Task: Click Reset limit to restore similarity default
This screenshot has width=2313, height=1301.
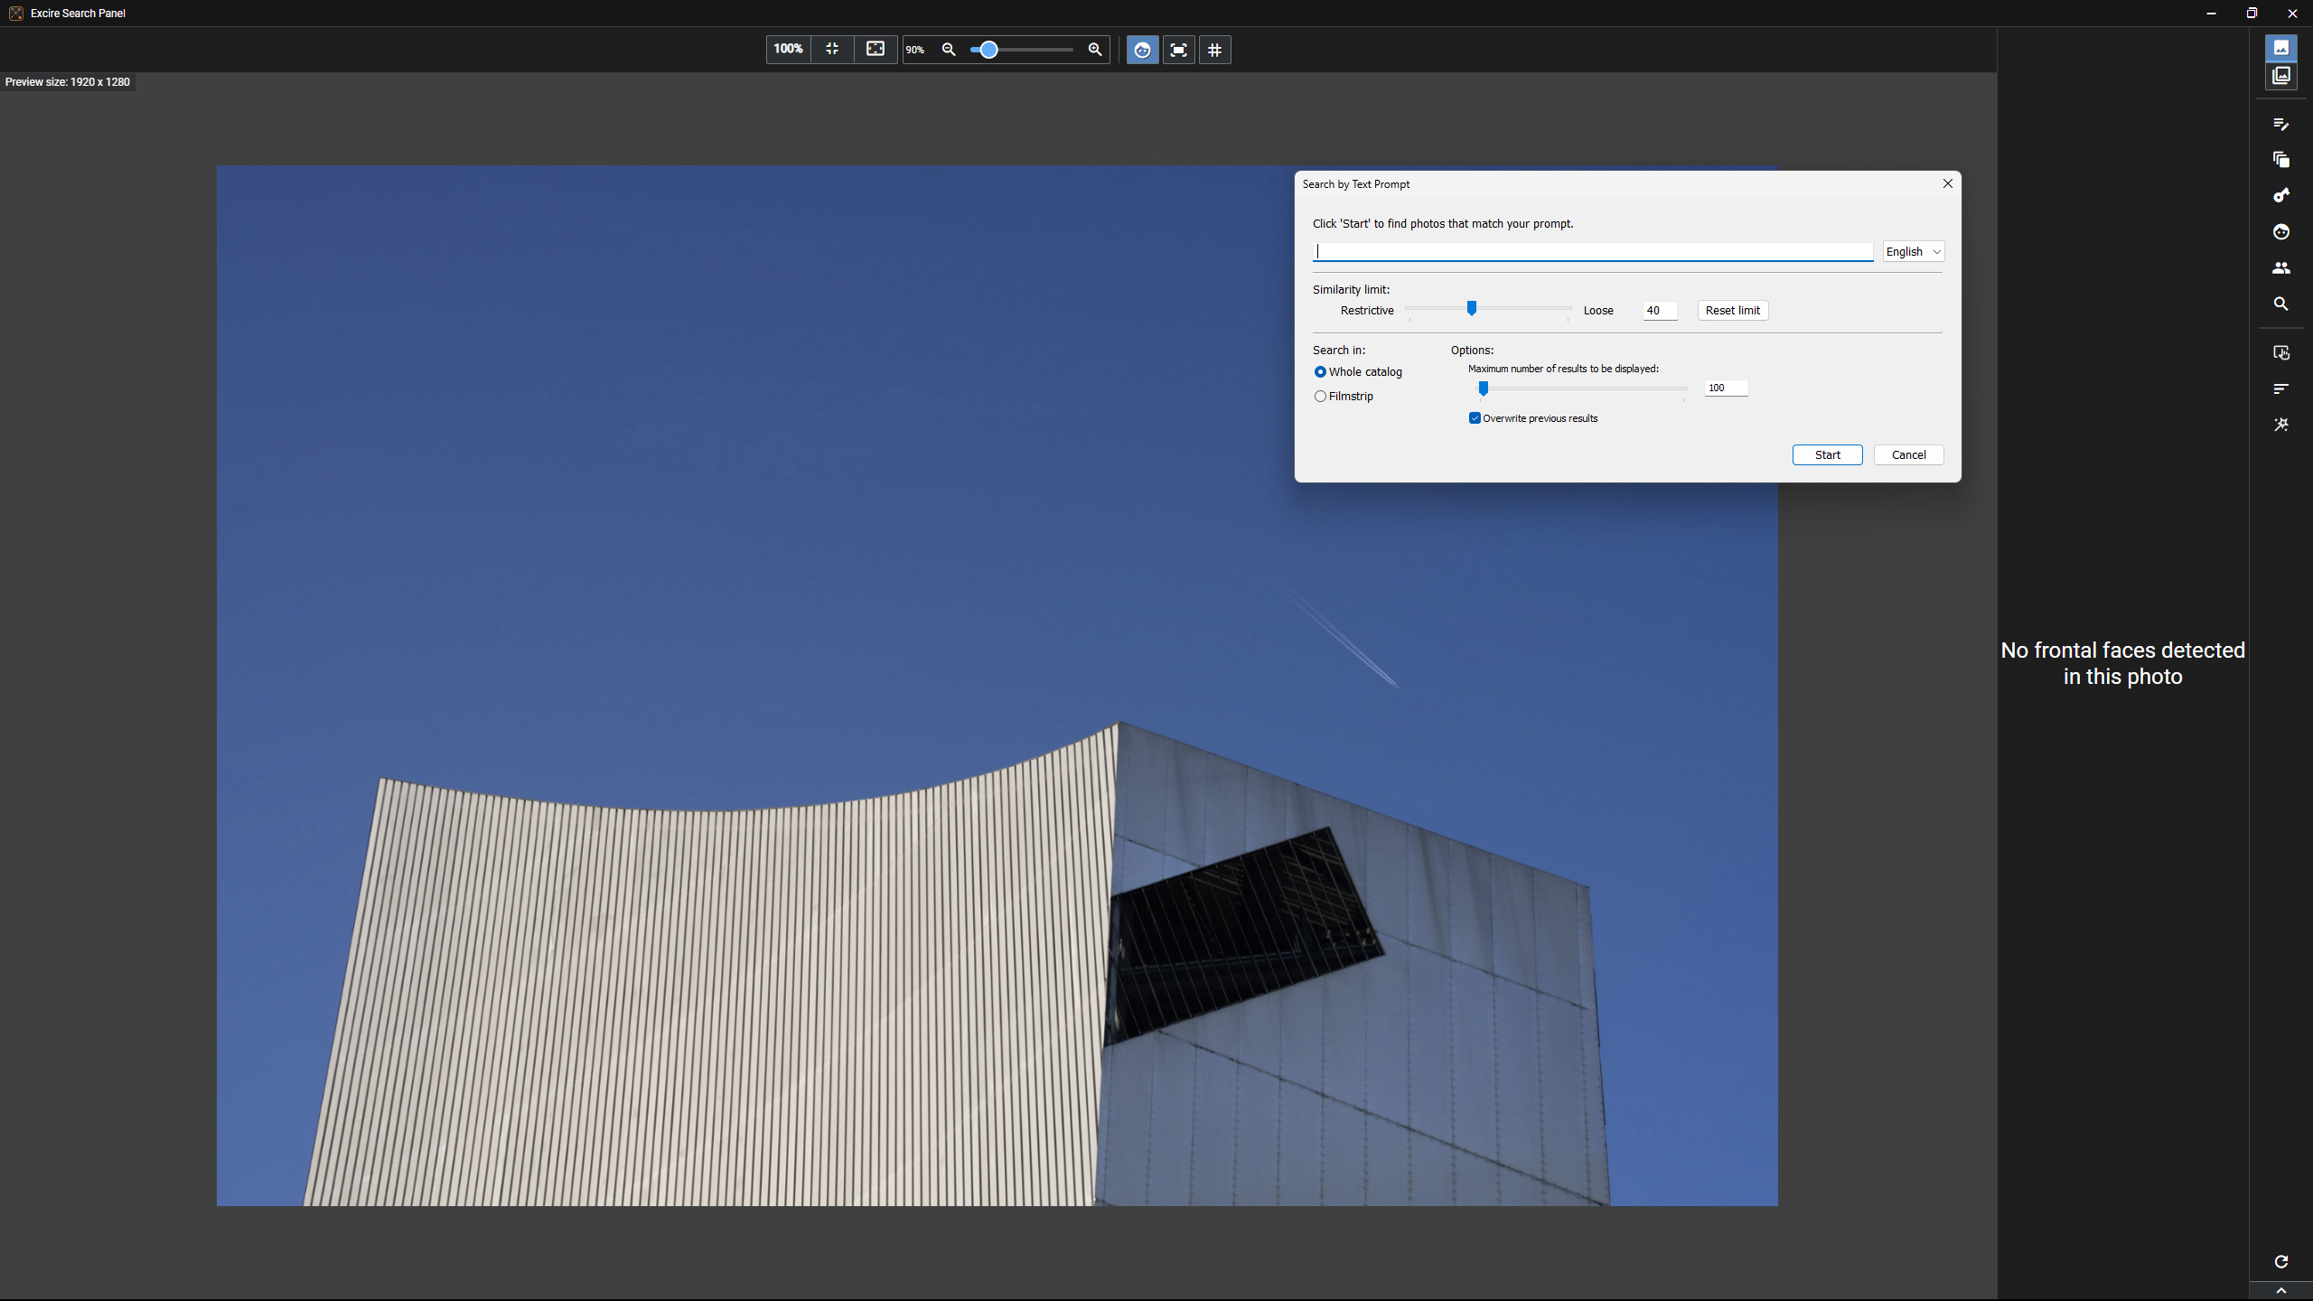Action: tap(1732, 310)
